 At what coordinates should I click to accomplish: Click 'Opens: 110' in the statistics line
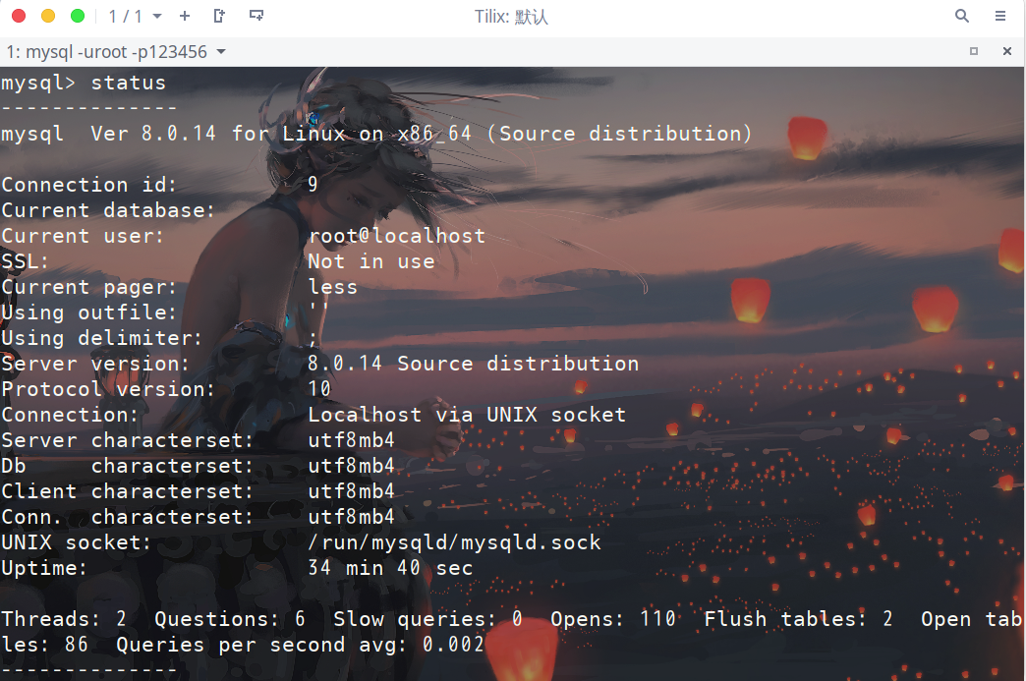[x=613, y=618]
